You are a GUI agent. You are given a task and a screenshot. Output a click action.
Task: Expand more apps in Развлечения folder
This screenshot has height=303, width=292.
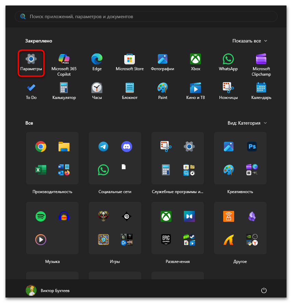[x=189, y=240]
